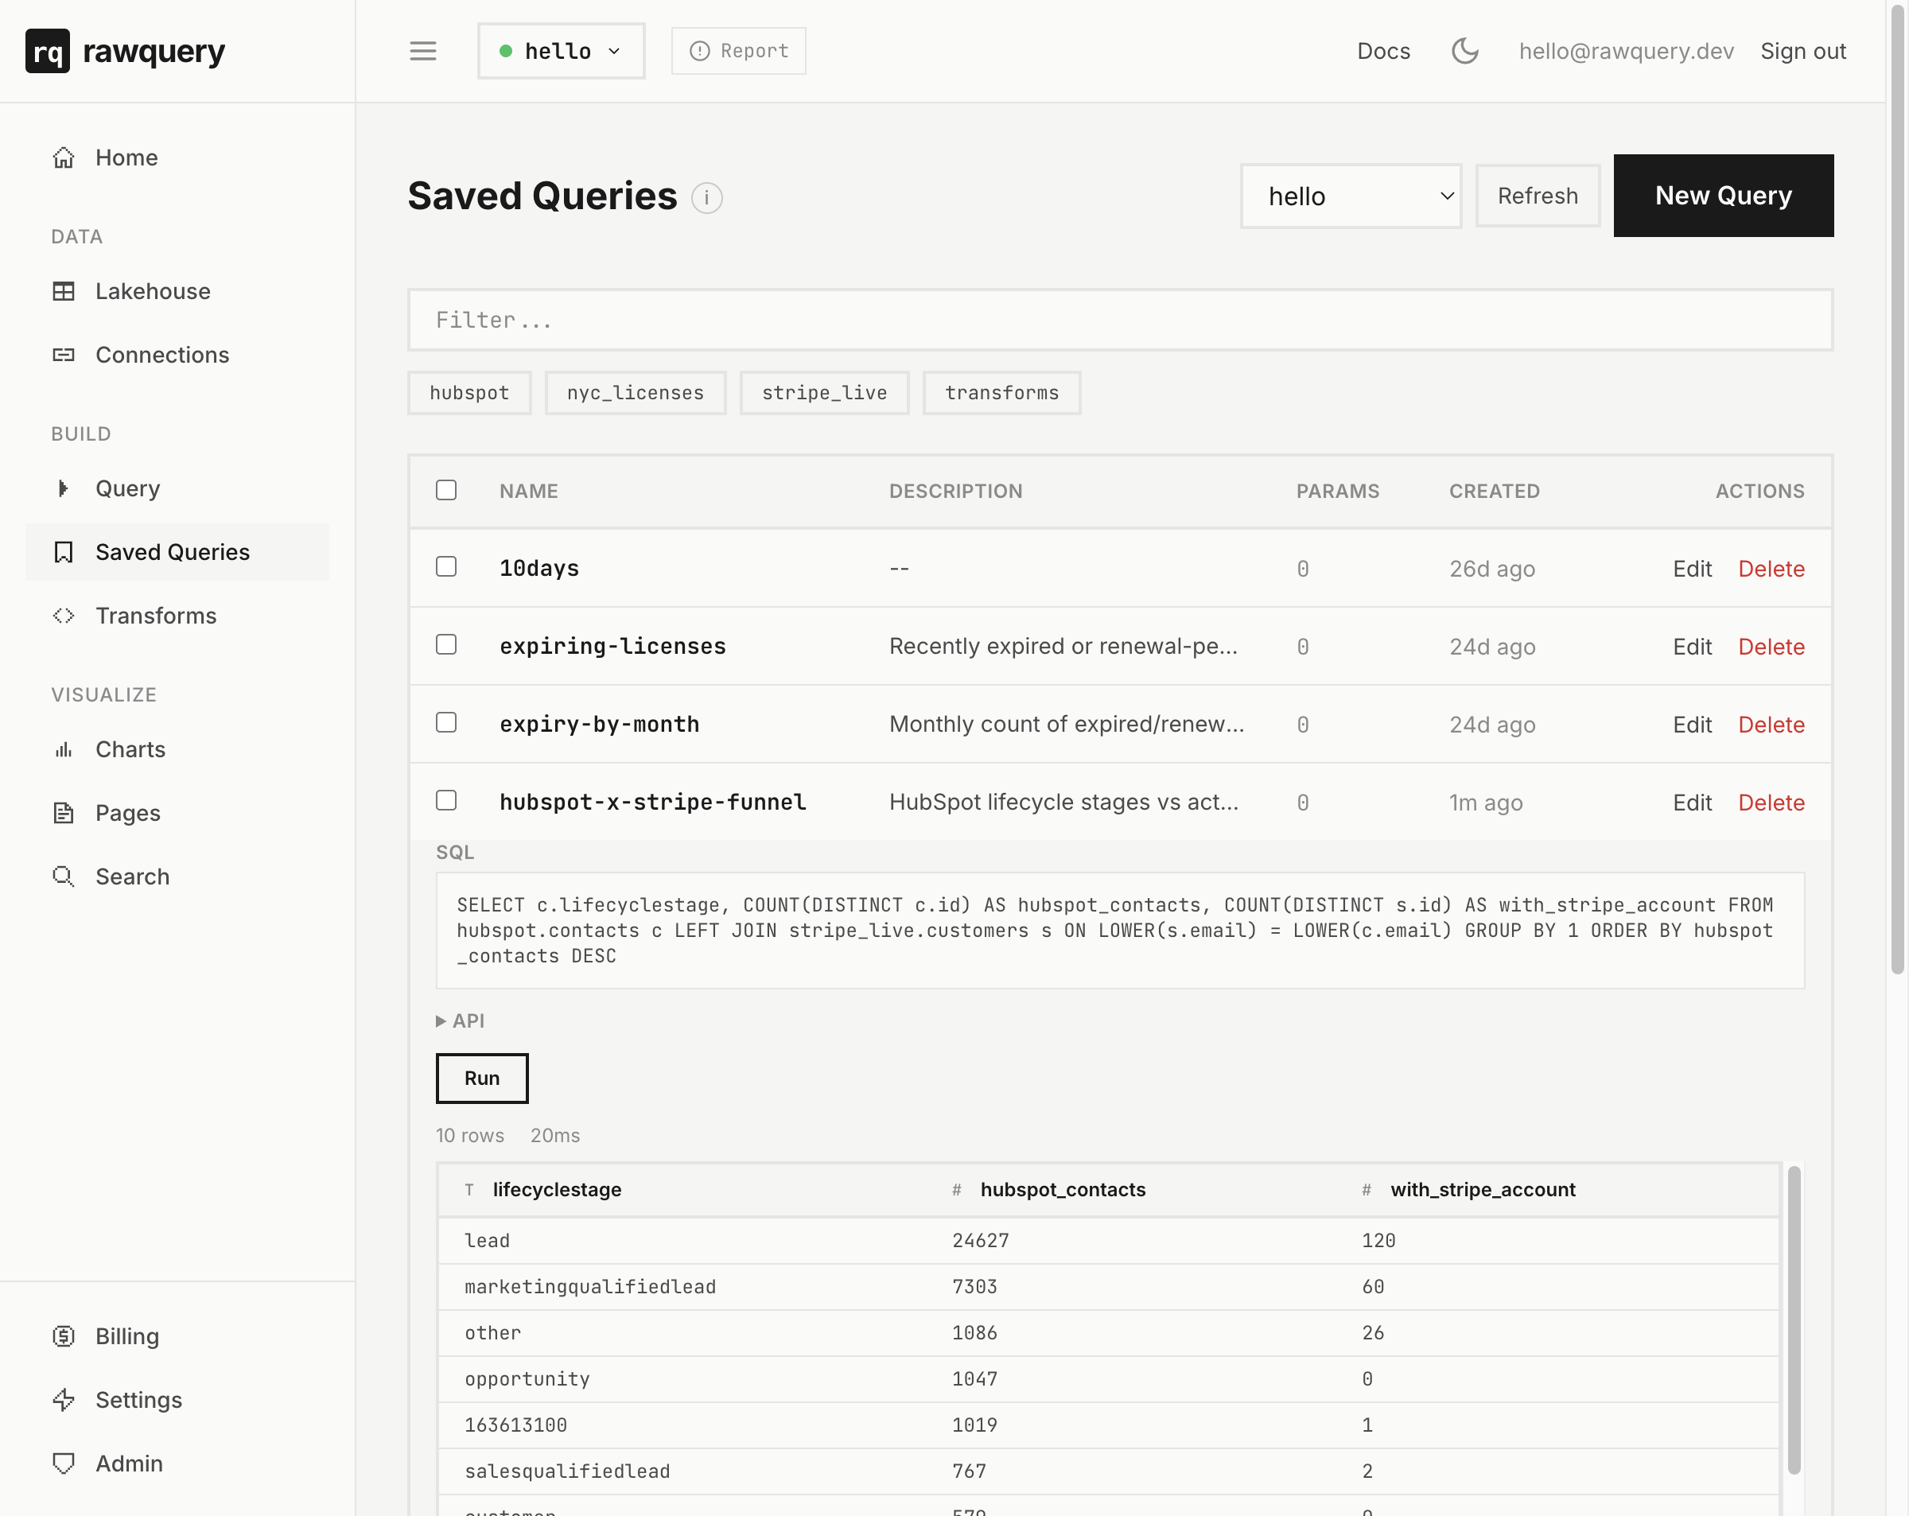Select the expiring-licenses row checkbox
The width and height of the screenshot is (1909, 1516).
[446, 644]
